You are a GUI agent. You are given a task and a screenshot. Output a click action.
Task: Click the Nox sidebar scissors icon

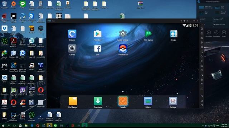(202, 38)
